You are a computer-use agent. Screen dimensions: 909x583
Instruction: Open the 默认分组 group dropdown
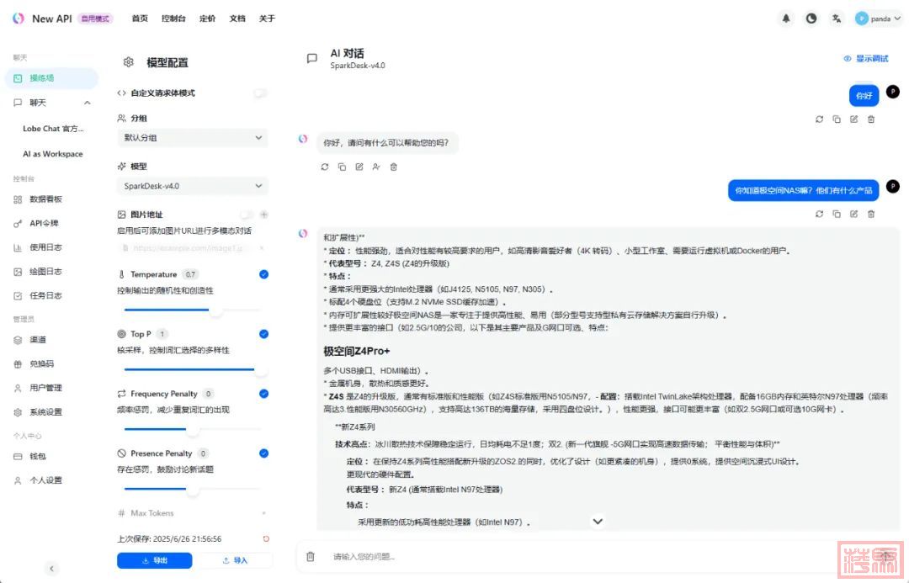[x=192, y=138]
